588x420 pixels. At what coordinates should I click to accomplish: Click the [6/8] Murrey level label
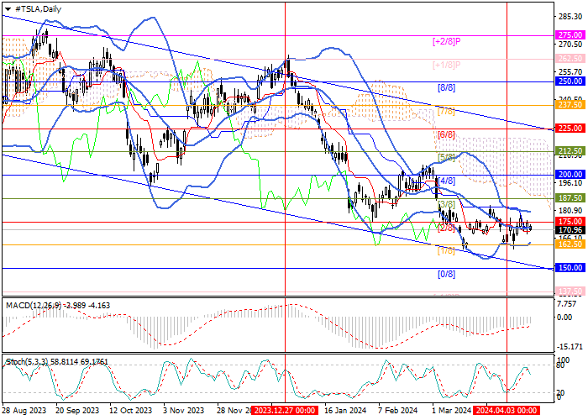click(447, 134)
